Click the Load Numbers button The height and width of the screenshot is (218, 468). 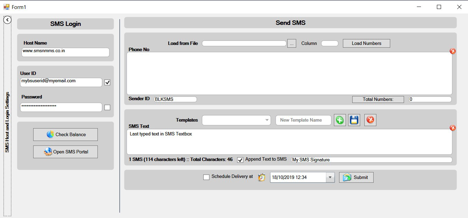366,44
